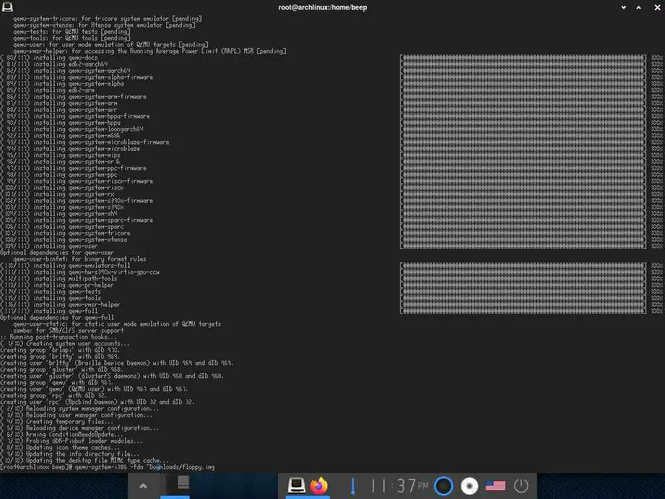Image resolution: width=665 pixels, height=499 pixels.
Task: Click the 'installing qemu-full' line
Action: pos(49,311)
